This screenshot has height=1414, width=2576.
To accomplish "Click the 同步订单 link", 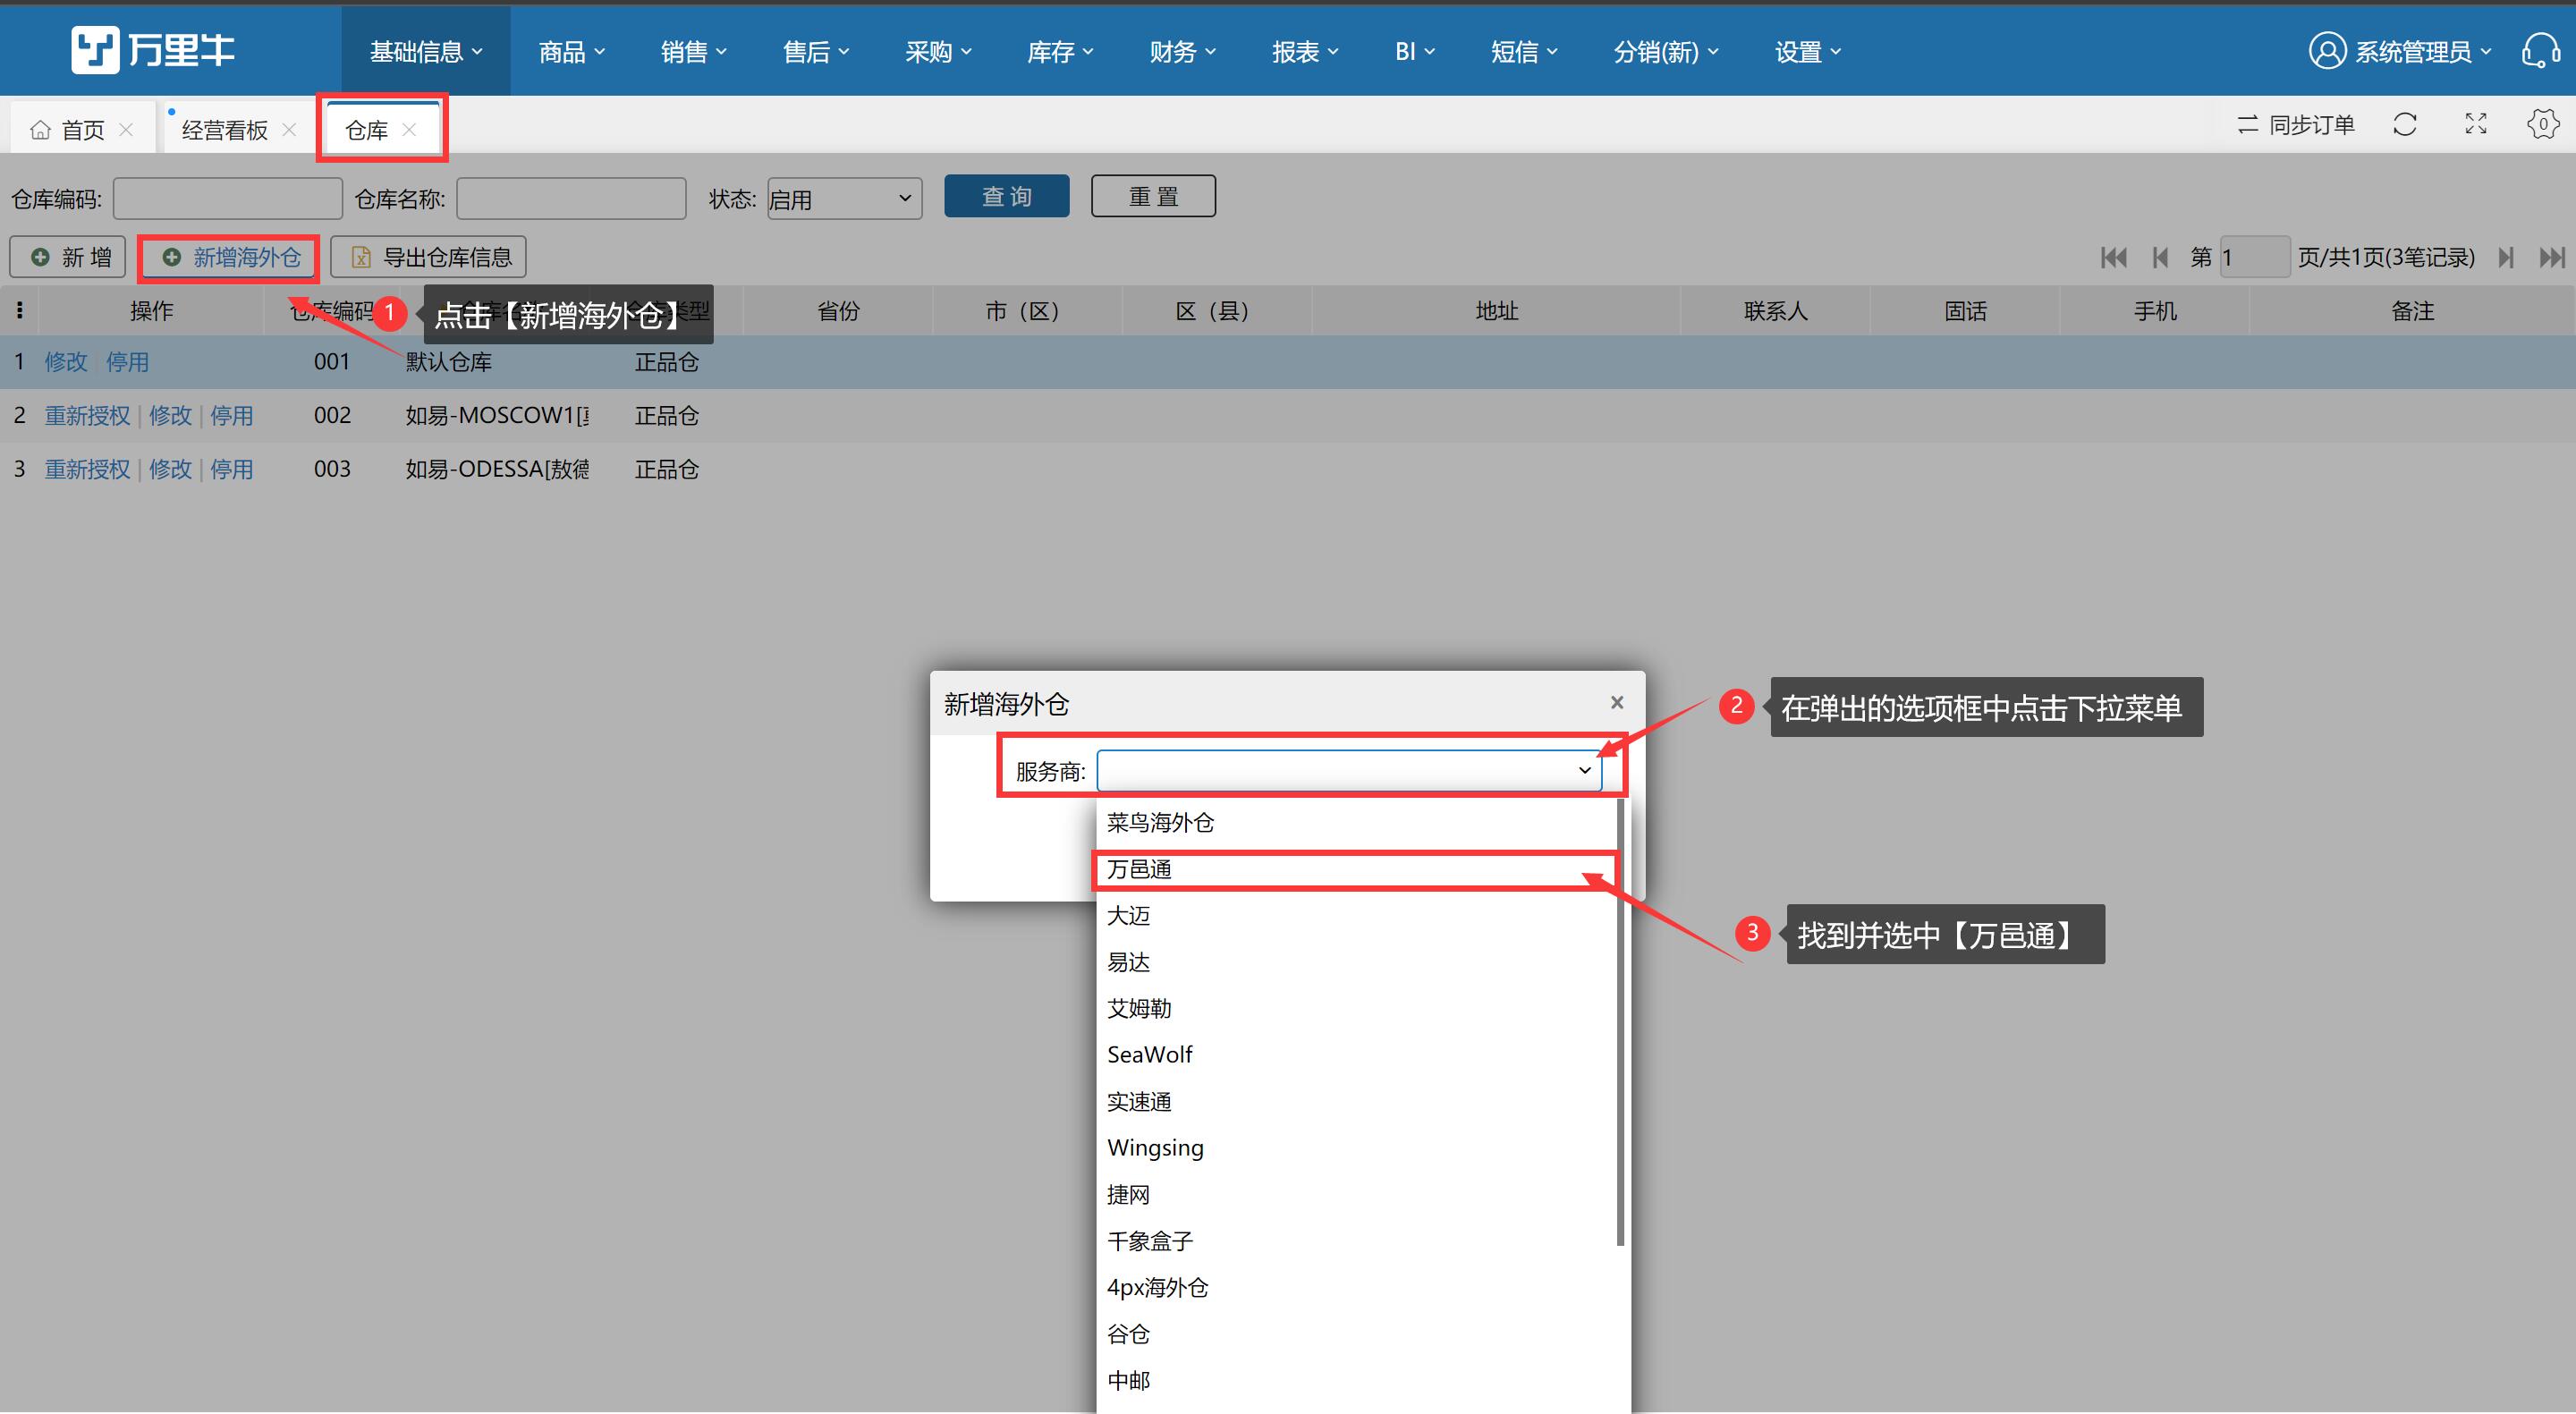I will [x=2311, y=125].
